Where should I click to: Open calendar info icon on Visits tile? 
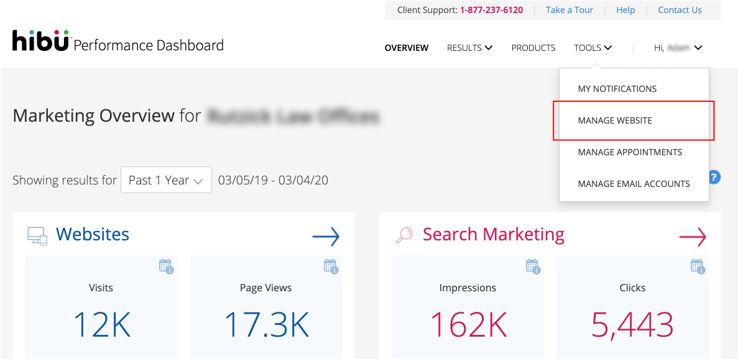(x=166, y=266)
